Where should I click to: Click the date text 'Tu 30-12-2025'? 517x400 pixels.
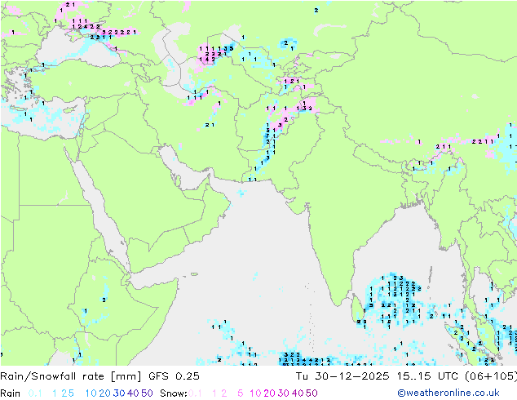pos(342,376)
